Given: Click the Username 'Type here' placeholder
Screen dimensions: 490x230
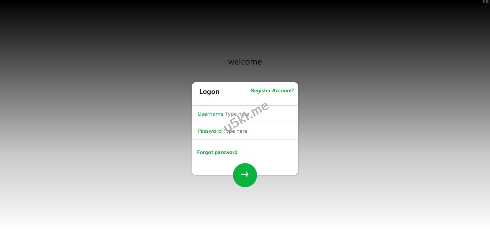Looking at the screenshot, I should pos(237,114).
